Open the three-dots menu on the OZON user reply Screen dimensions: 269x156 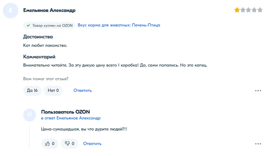(258, 144)
